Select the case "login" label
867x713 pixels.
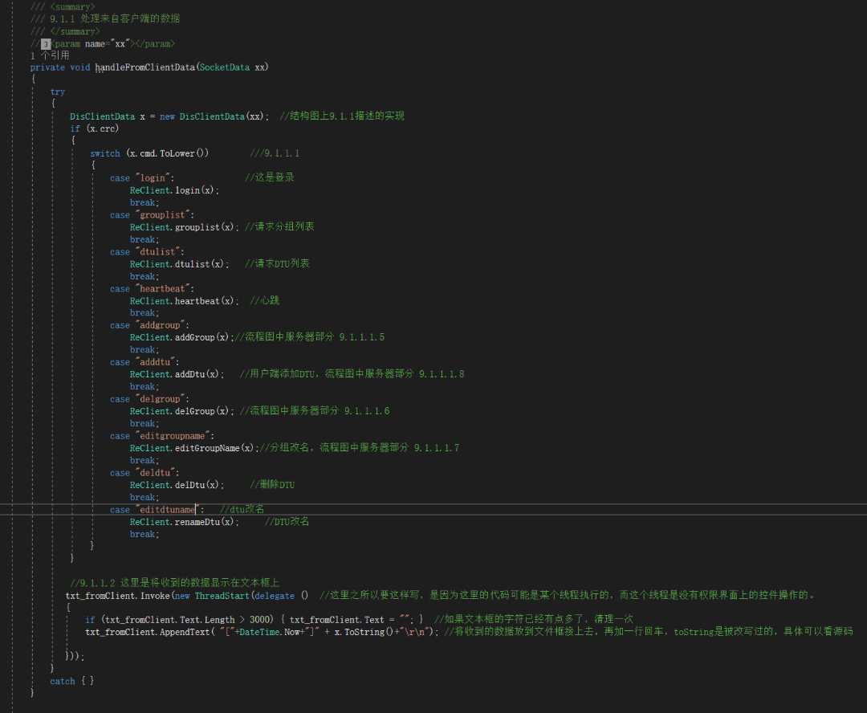142,178
